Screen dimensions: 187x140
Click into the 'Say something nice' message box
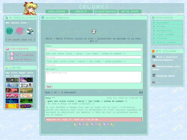tap(93, 77)
